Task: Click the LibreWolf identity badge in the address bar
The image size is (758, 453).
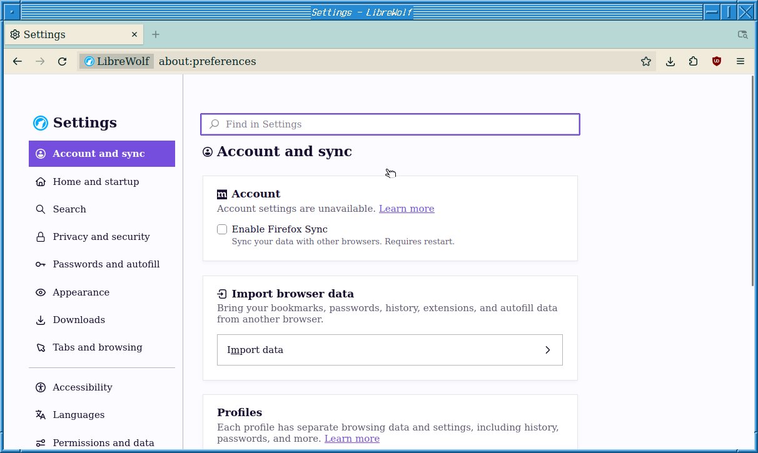Action: pyautogui.click(x=117, y=61)
